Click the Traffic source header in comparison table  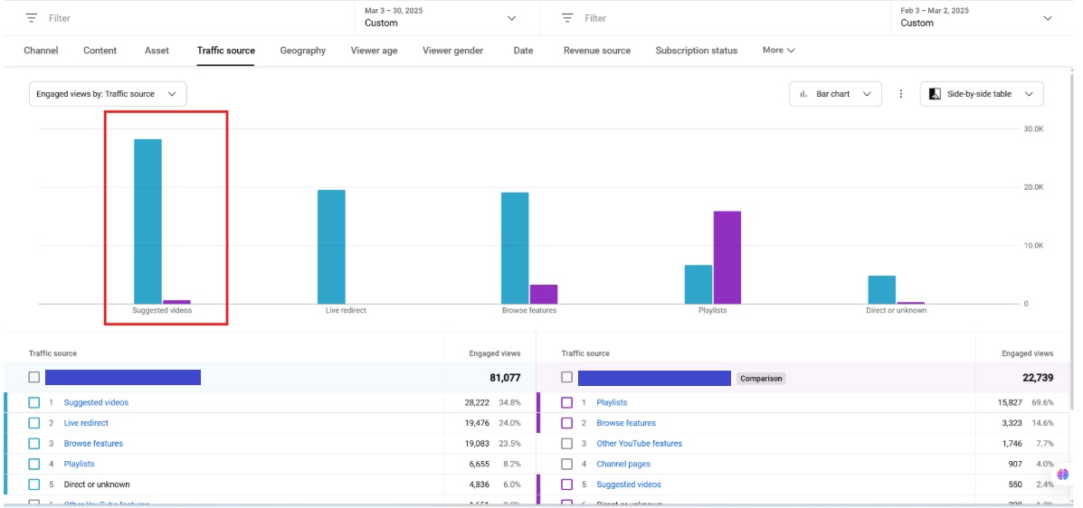coord(585,353)
